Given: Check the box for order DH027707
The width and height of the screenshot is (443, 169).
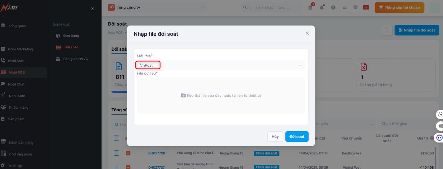Looking at the screenshot, I should 116,167.
